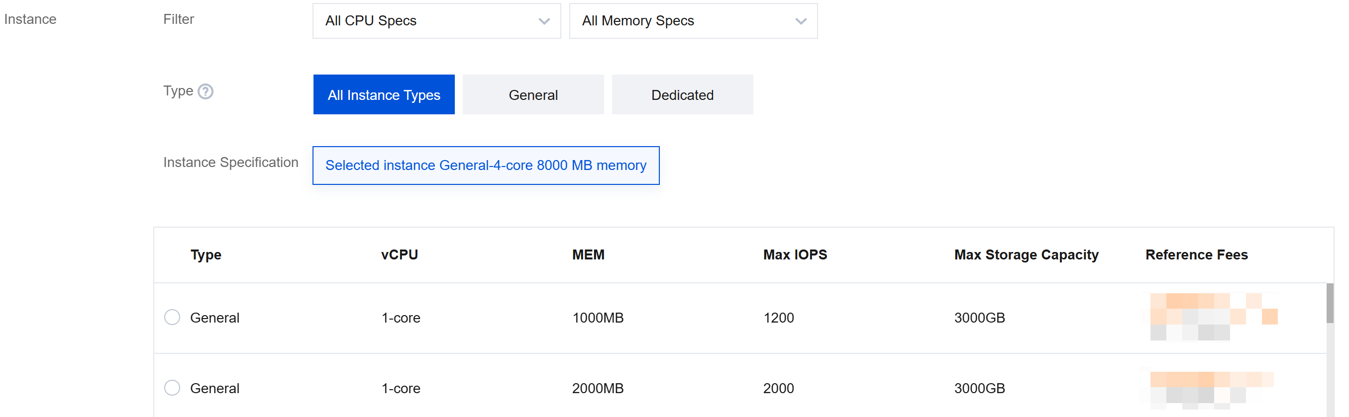This screenshot has width=1349, height=417.
Task: Click the Max Storage Capacity column header
Action: (x=1026, y=255)
